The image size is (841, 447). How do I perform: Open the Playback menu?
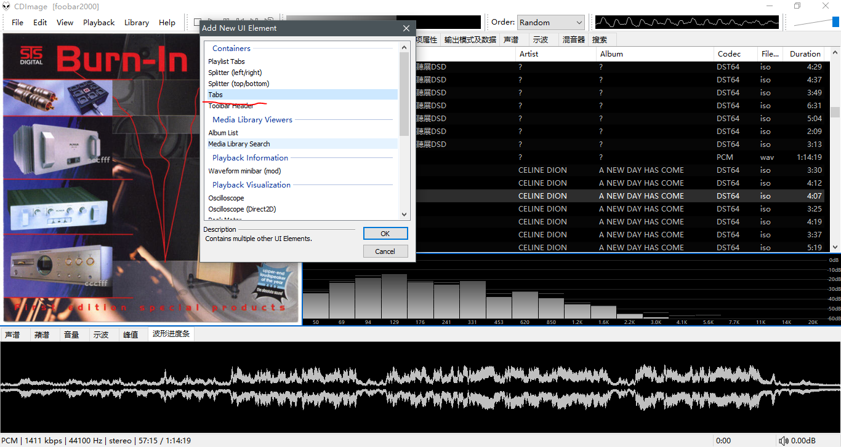(99, 22)
